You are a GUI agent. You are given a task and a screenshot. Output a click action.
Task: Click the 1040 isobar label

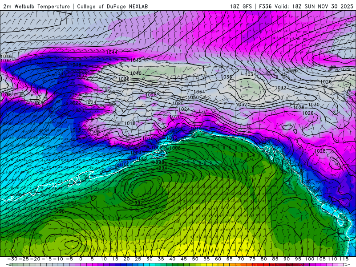[136, 73]
